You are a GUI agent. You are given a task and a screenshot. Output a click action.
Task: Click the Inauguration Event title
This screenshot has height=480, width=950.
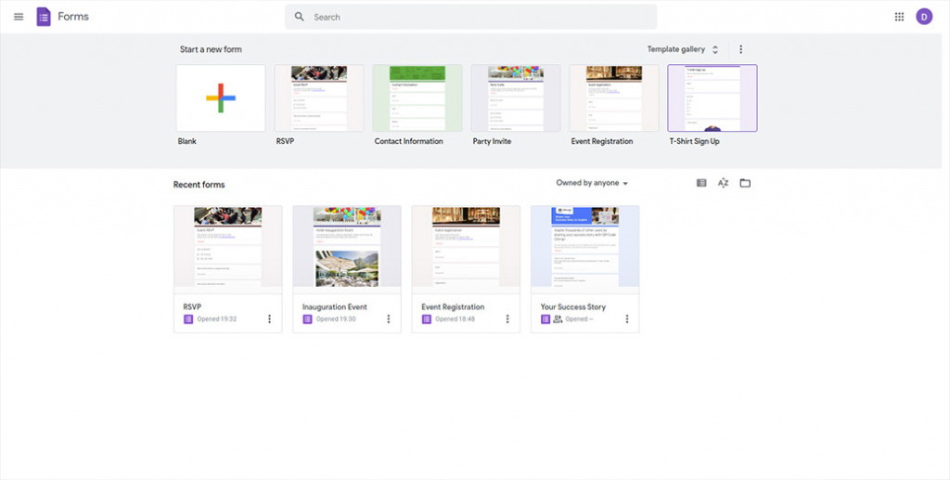tap(334, 307)
